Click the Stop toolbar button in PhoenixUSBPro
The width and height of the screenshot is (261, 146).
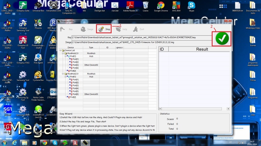click(x=104, y=29)
